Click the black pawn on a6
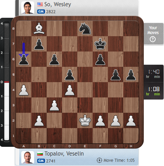The height and width of the screenshot is (166, 164). point(24,60)
